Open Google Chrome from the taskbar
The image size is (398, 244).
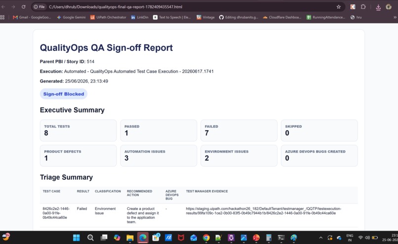[x=206, y=238]
